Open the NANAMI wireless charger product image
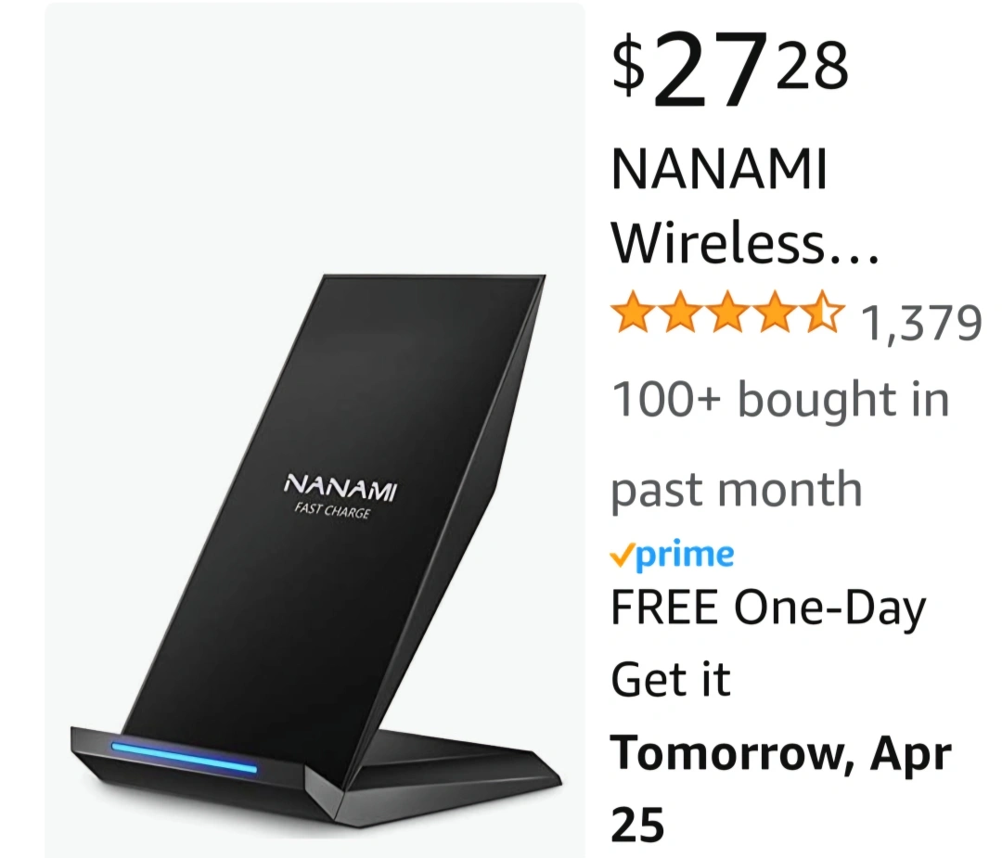1002x858 pixels. point(315,429)
